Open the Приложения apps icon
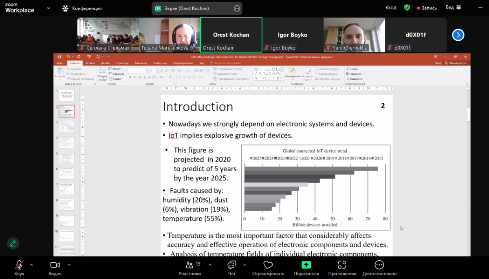Screen dimensions: 489x279 click(x=342, y=265)
